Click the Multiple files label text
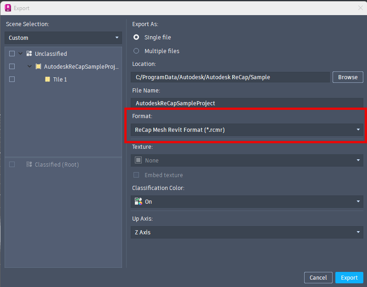Image resolution: width=367 pixels, height=287 pixels. coord(162,51)
